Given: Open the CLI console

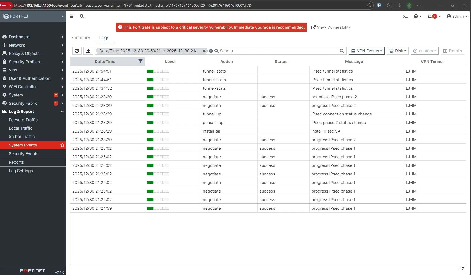Looking at the screenshot, I should pos(405,16).
